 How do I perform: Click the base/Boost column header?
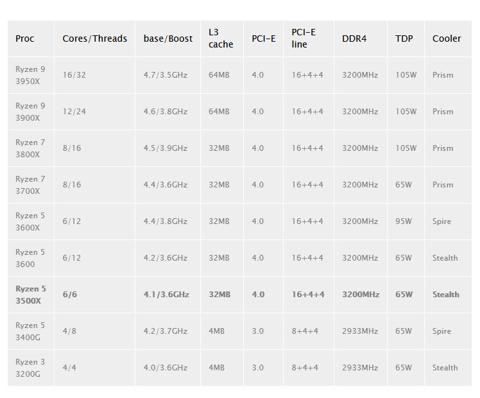coord(168,39)
